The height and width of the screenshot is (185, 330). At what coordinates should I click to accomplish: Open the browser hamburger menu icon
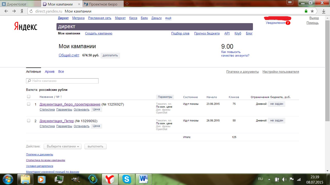[290, 3]
